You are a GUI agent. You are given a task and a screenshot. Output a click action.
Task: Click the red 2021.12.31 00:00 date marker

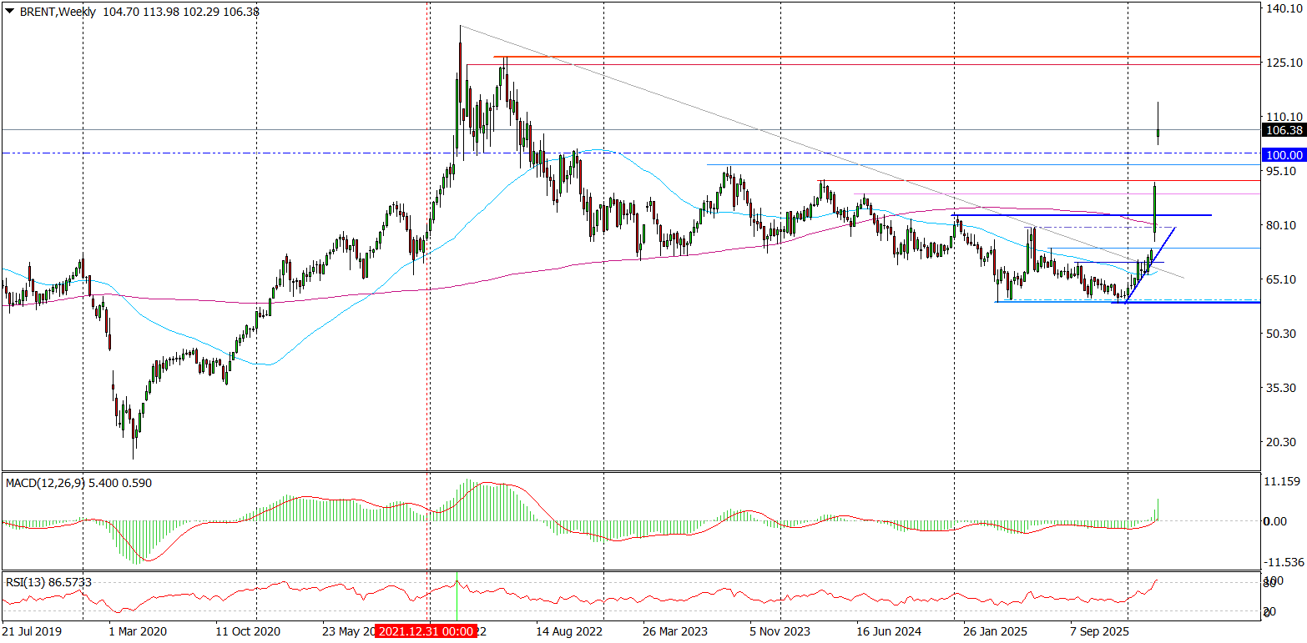[426, 631]
